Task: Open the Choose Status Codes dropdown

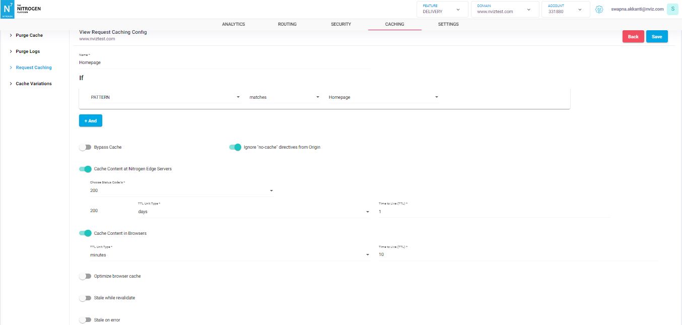Action: [x=181, y=190]
